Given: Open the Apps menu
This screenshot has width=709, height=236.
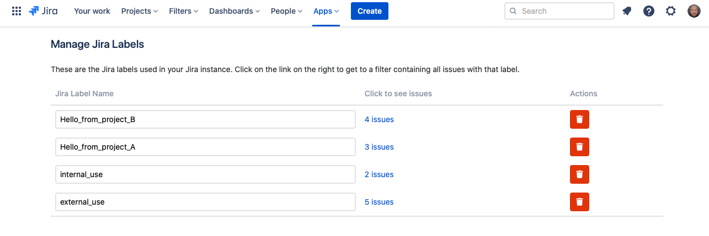Looking at the screenshot, I should 326,11.
